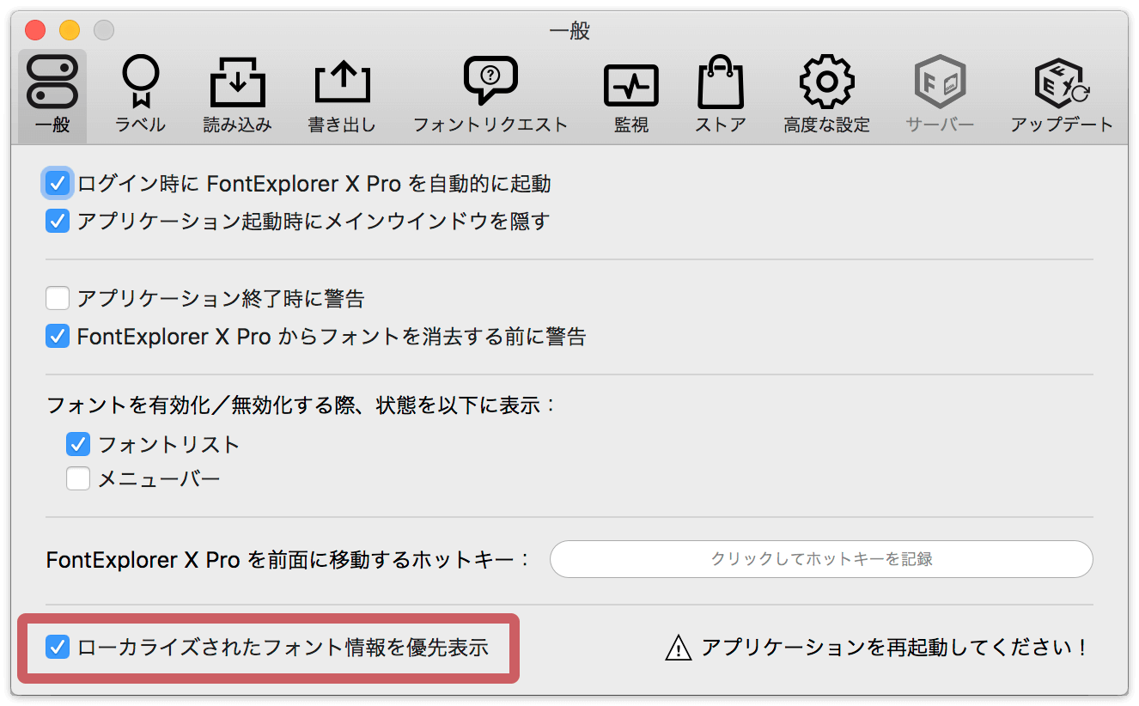
Task: Open the 書き出し (Export) preferences pane
Action: pyautogui.click(x=342, y=95)
